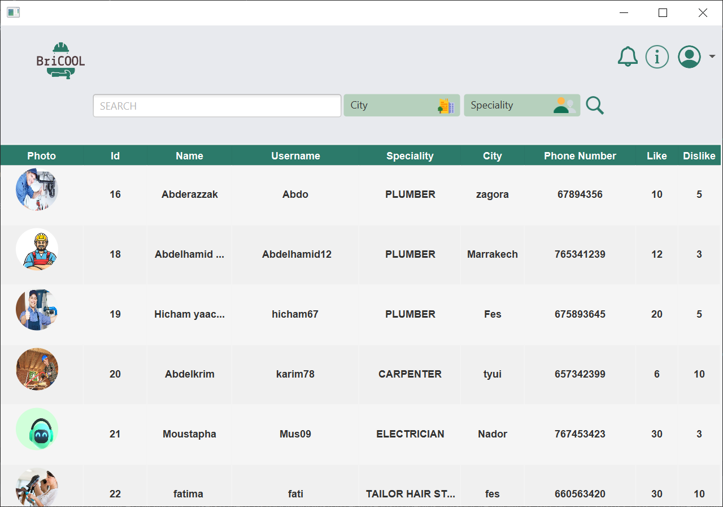723x507 pixels.
Task: Select the name cell 'Moustapha'
Action: pos(189,434)
